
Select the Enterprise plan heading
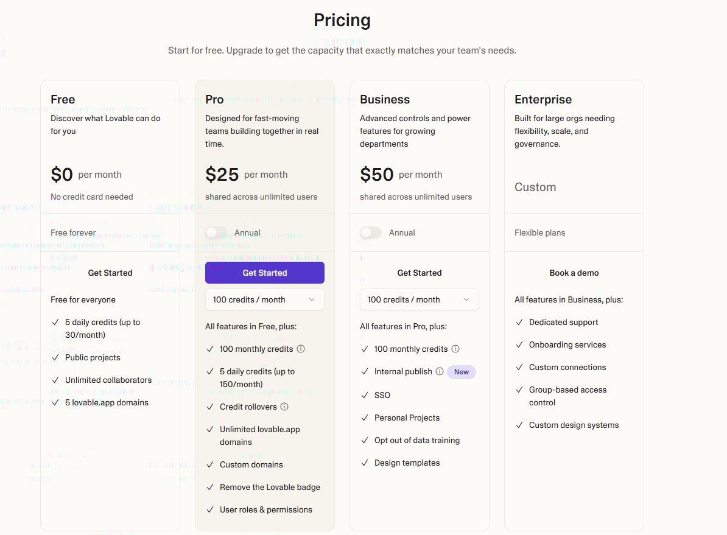click(543, 99)
